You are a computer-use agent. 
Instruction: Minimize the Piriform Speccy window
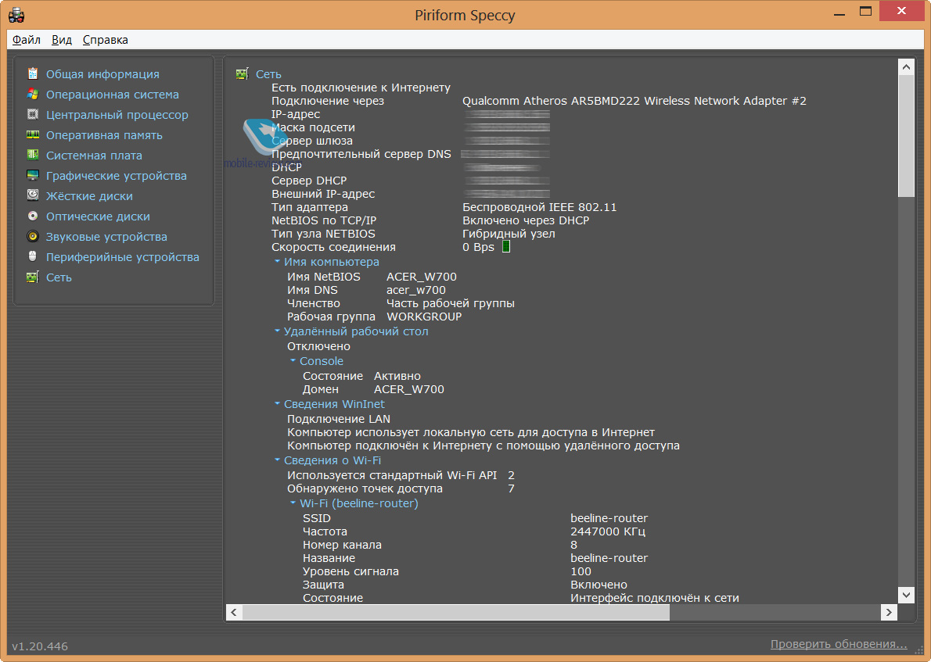click(x=839, y=13)
